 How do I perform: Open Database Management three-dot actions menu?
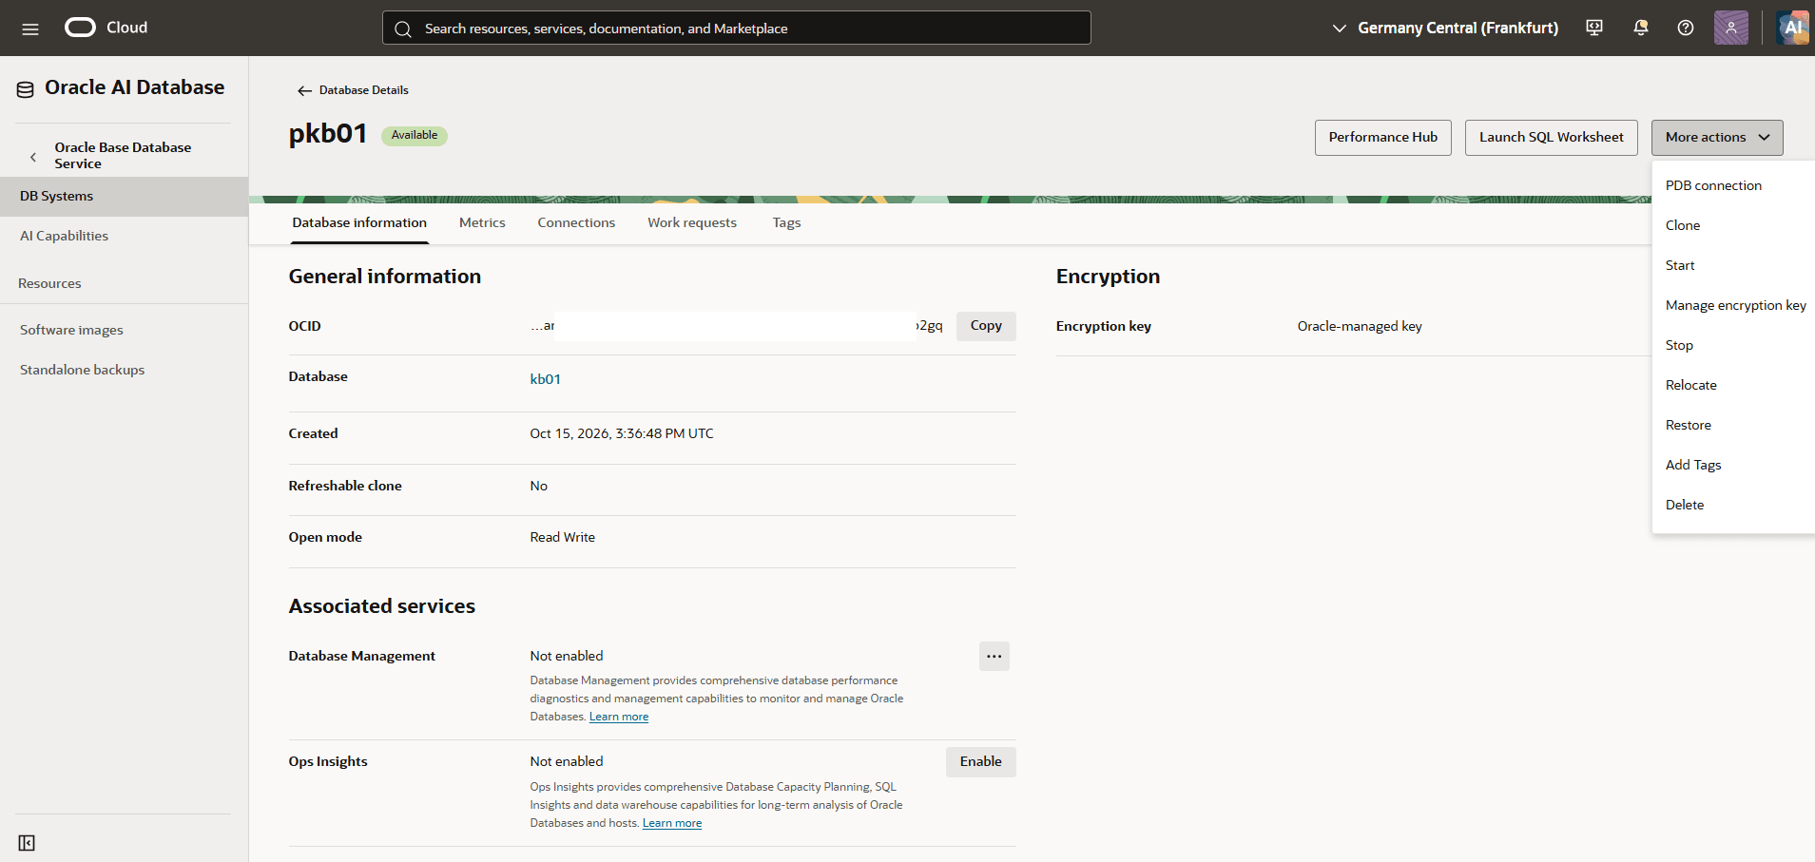click(x=994, y=657)
